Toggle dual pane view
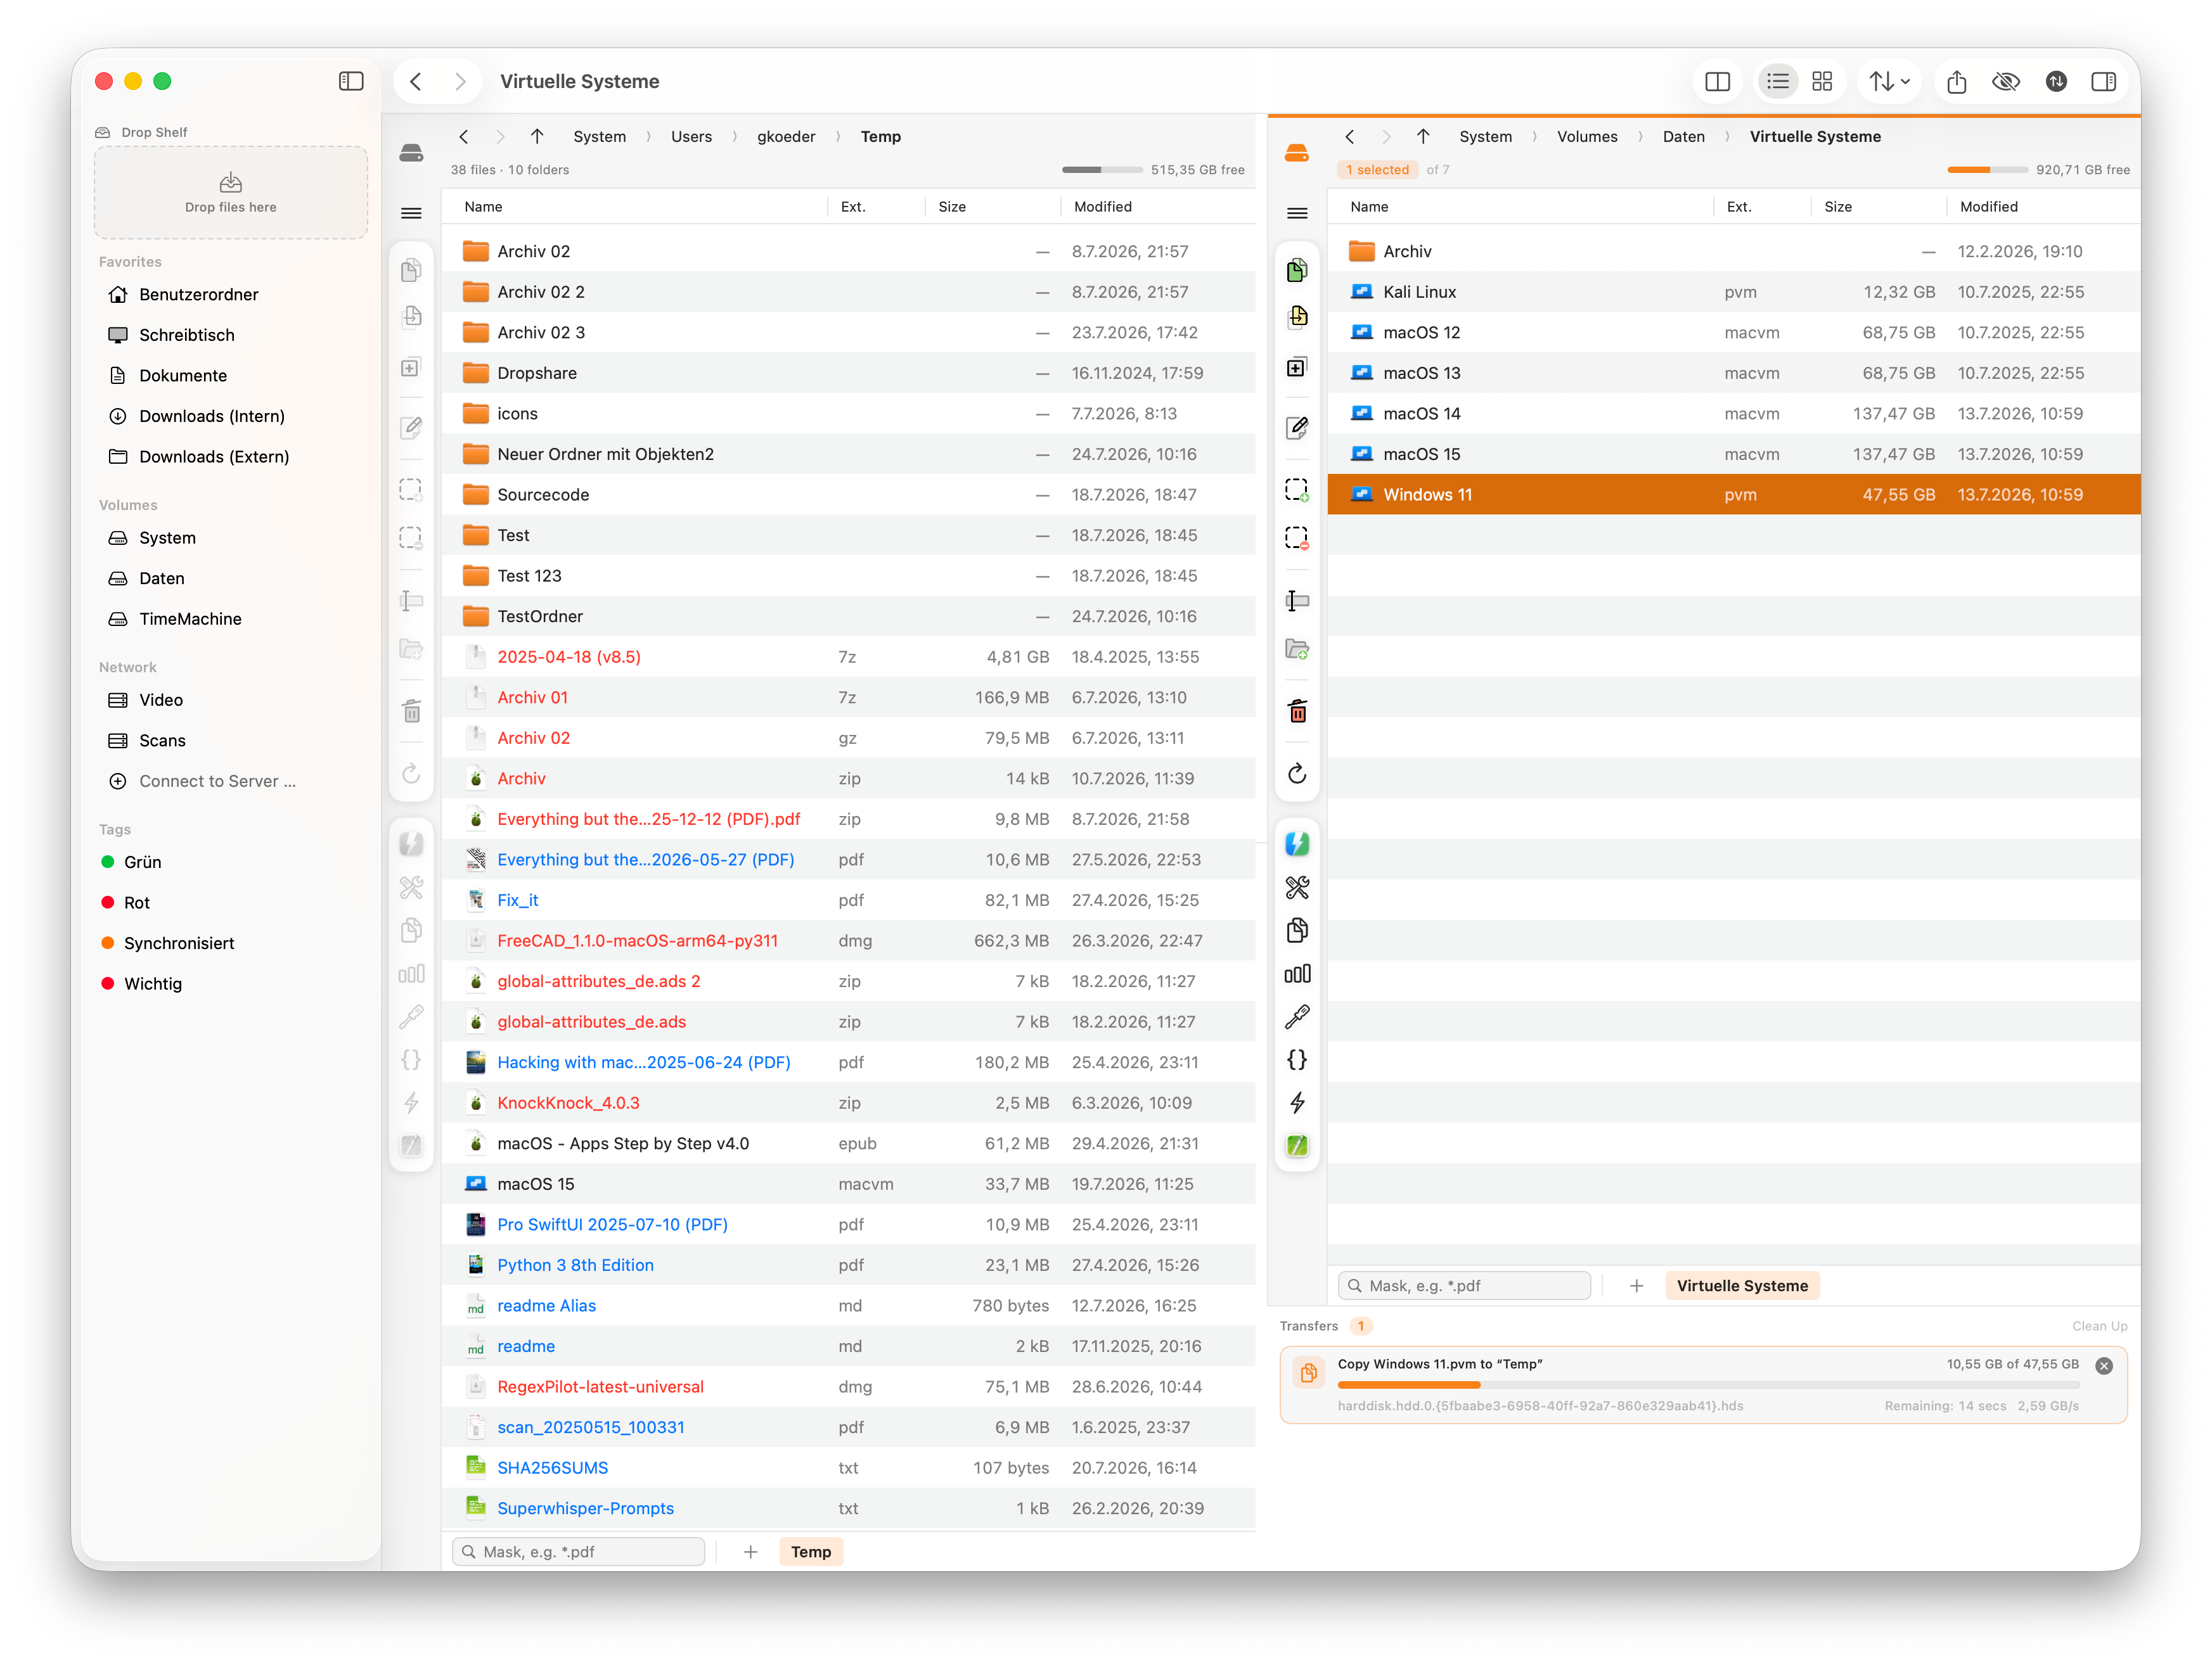The height and width of the screenshot is (1665, 2212). [x=1717, y=82]
